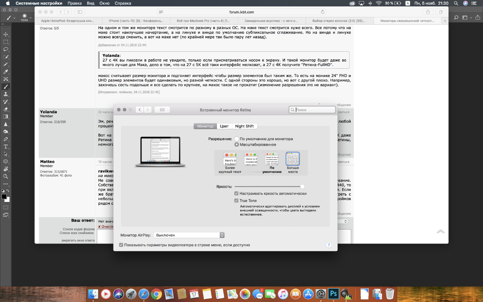Choose the Eraser tool in Photoshop
The image size is (483, 302).
[6, 109]
